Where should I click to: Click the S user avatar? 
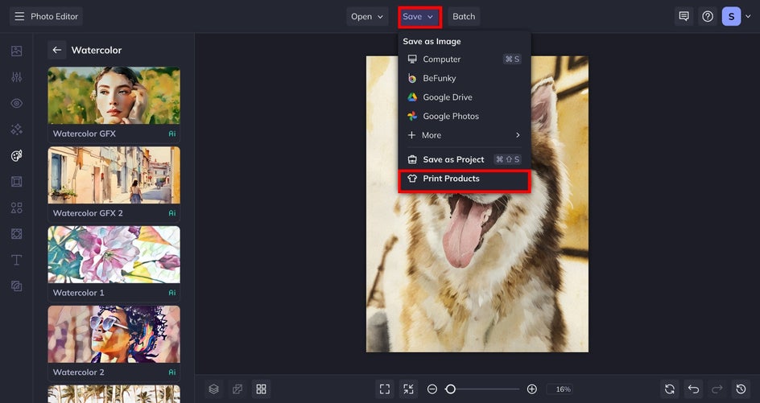[x=731, y=16]
